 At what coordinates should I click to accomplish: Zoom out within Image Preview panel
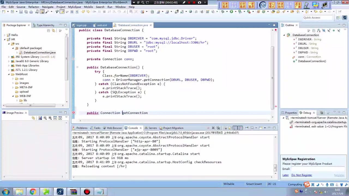(x=45, y=118)
